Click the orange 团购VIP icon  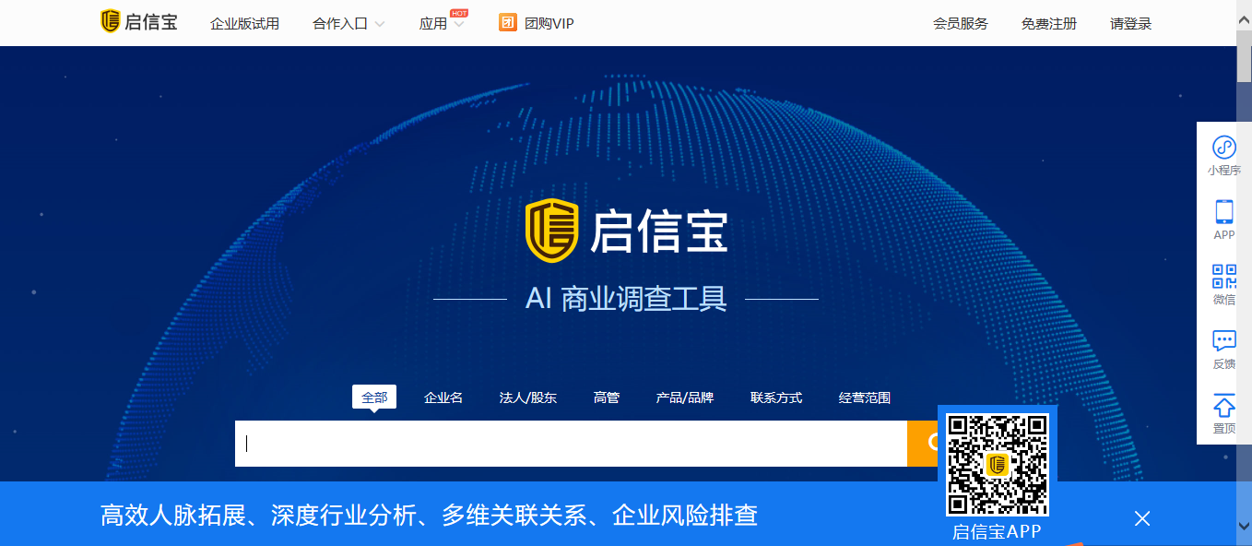[x=508, y=23]
